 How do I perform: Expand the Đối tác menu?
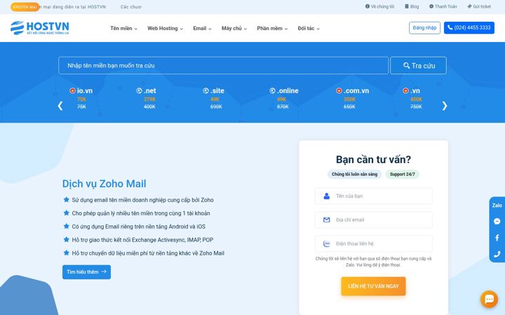(x=309, y=28)
